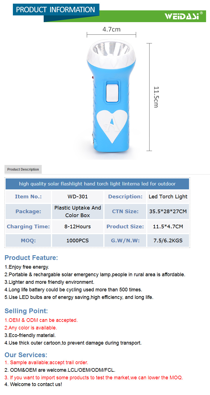Click the Product Information header banner
210x395 pixels.
(56, 10)
